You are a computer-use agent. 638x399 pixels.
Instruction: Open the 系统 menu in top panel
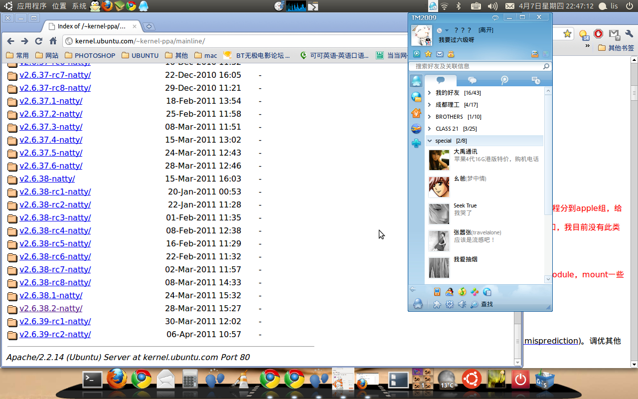(x=79, y=6)
